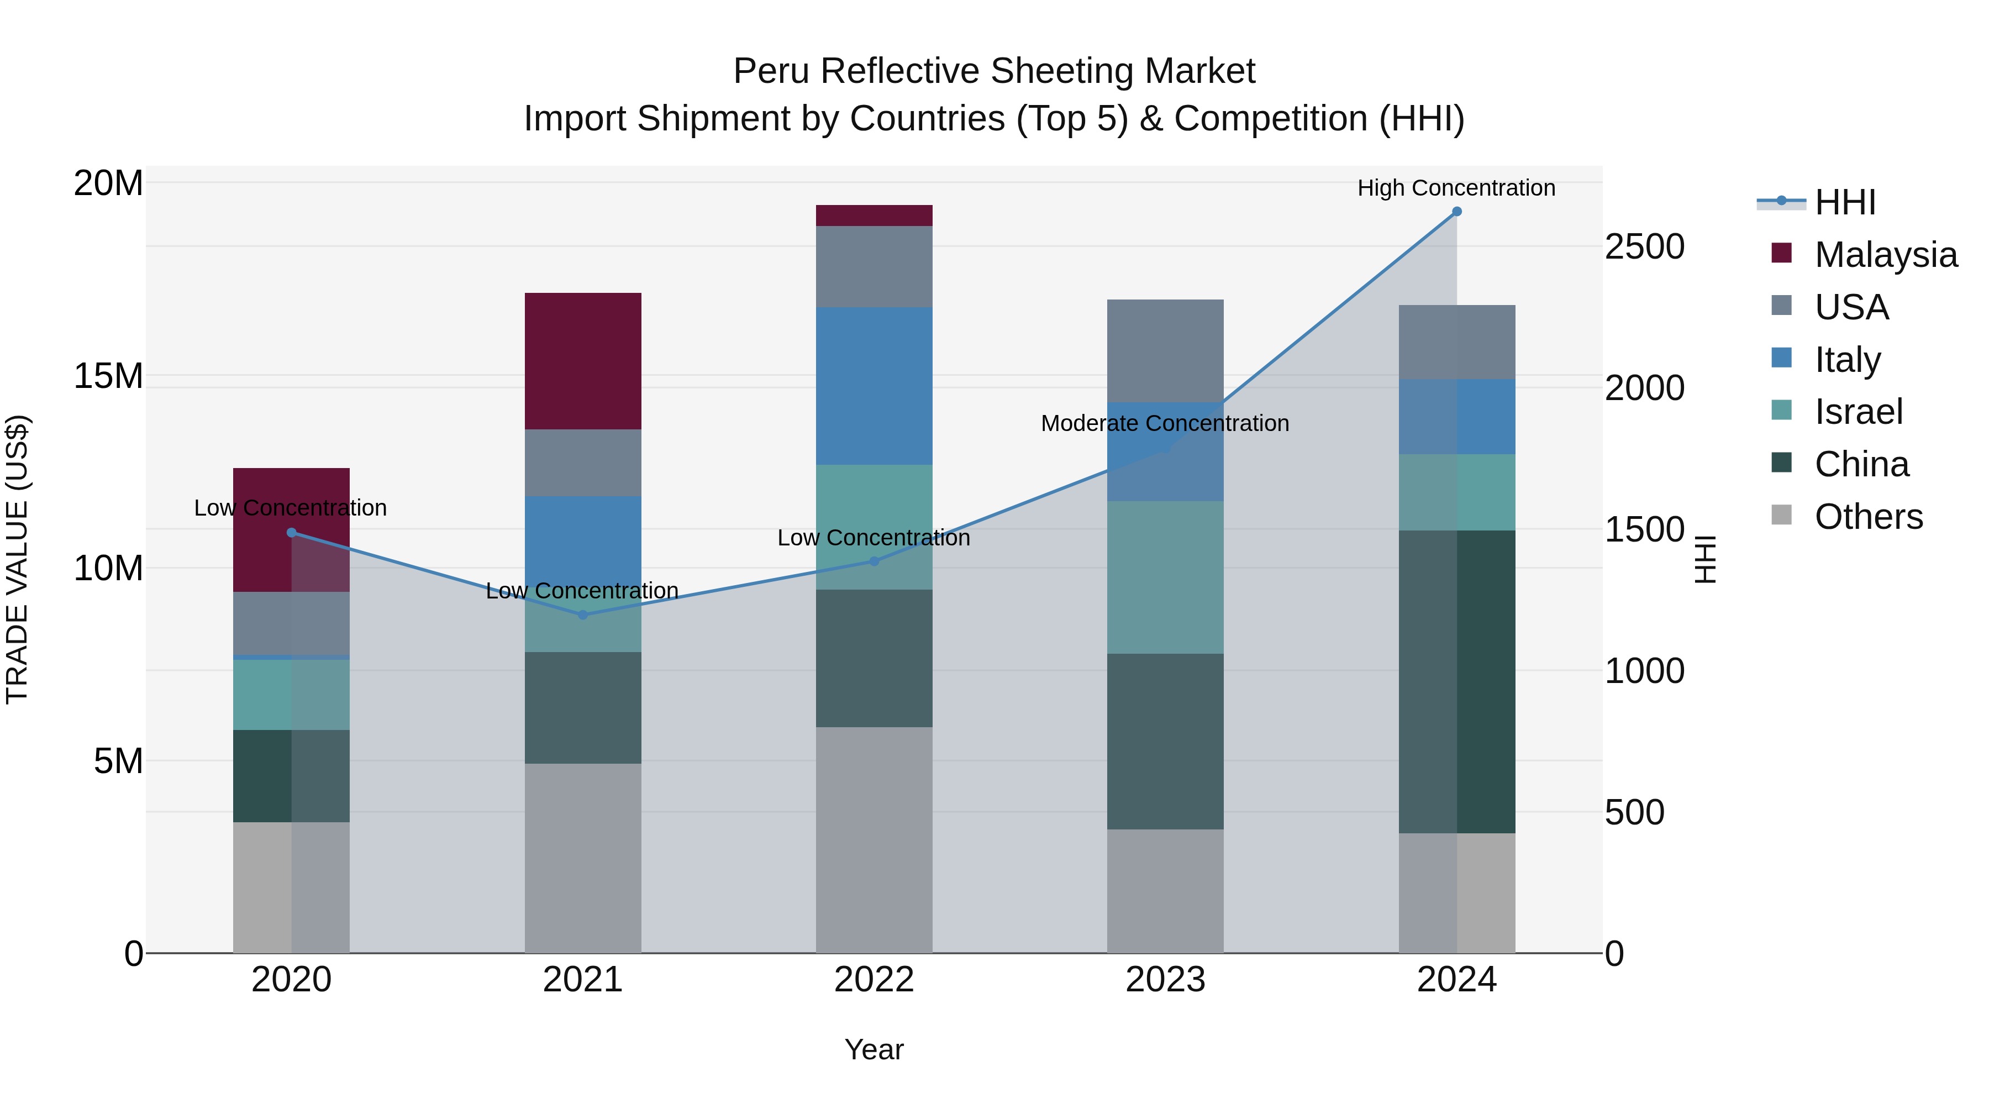Toggle the HHI legend entry
The width and height of the screenshot is (1989, 1119).
pos(1816,202)
